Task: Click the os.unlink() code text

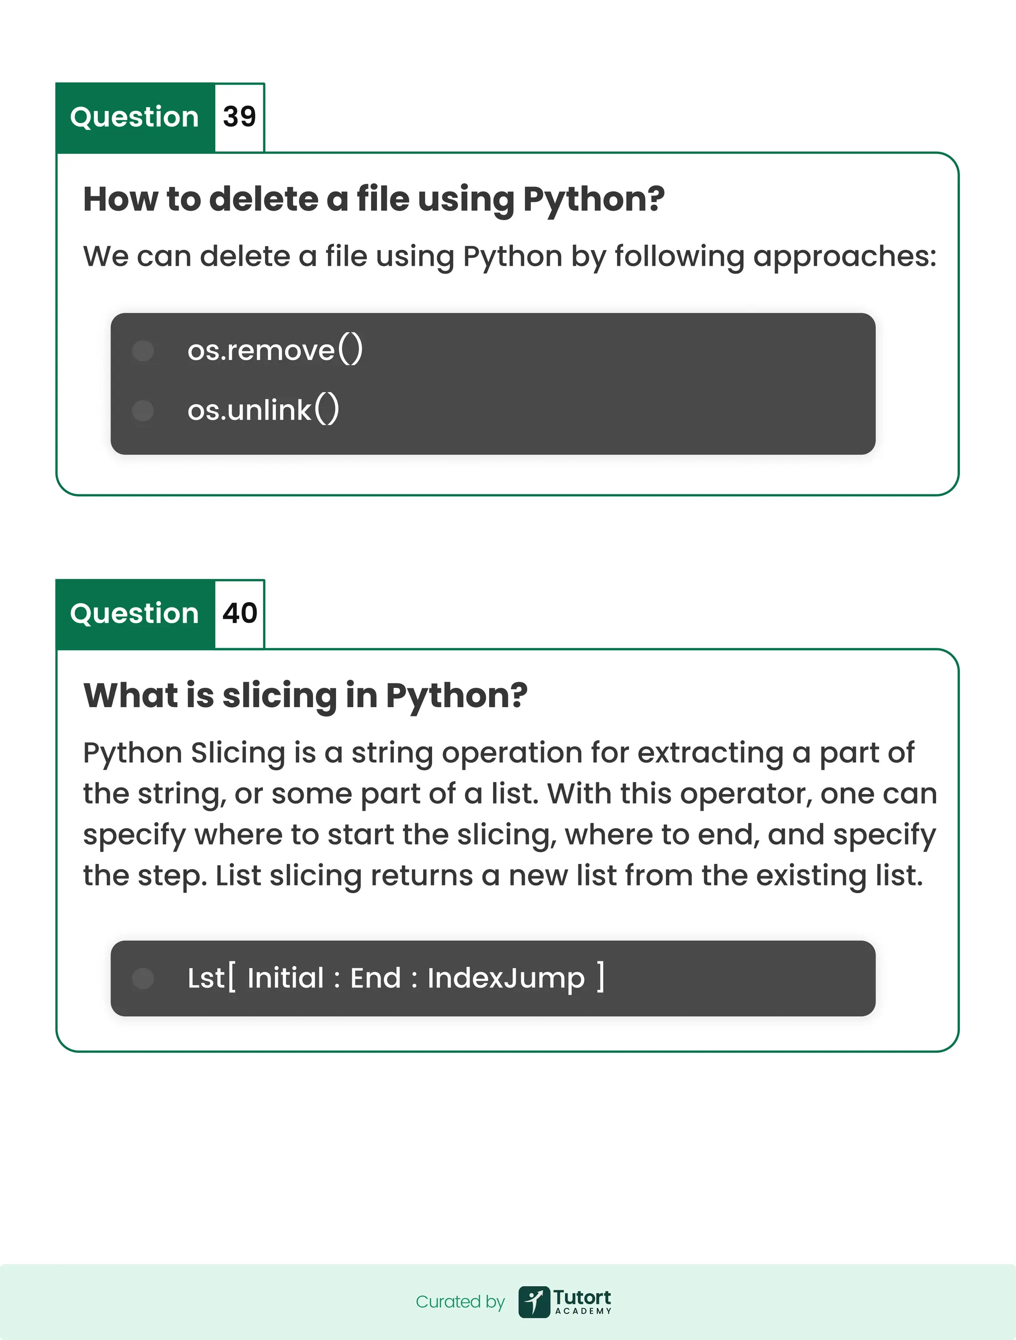Action: pyautogui.click(x=263, y=411)
